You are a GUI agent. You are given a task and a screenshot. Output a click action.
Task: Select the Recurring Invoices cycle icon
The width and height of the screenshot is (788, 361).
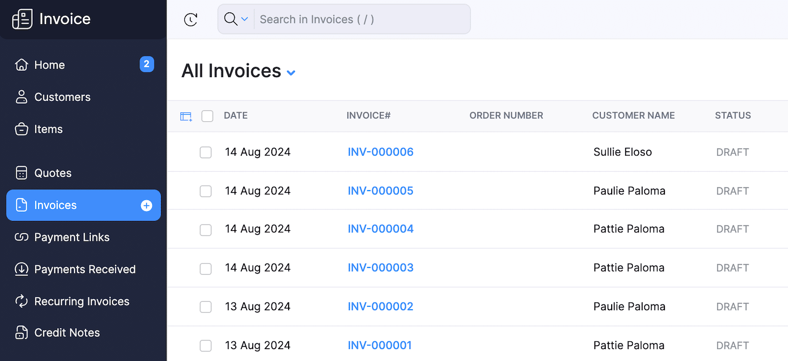[x=22, y=301]
